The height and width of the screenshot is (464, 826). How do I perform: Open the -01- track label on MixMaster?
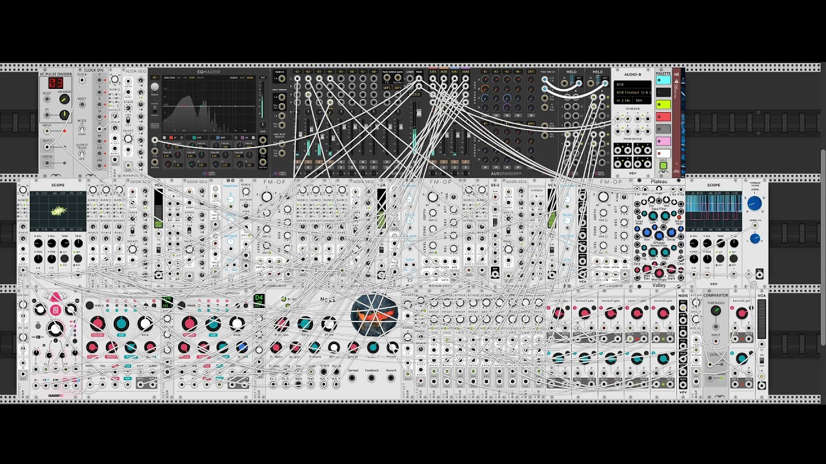[x=297, y=72]
